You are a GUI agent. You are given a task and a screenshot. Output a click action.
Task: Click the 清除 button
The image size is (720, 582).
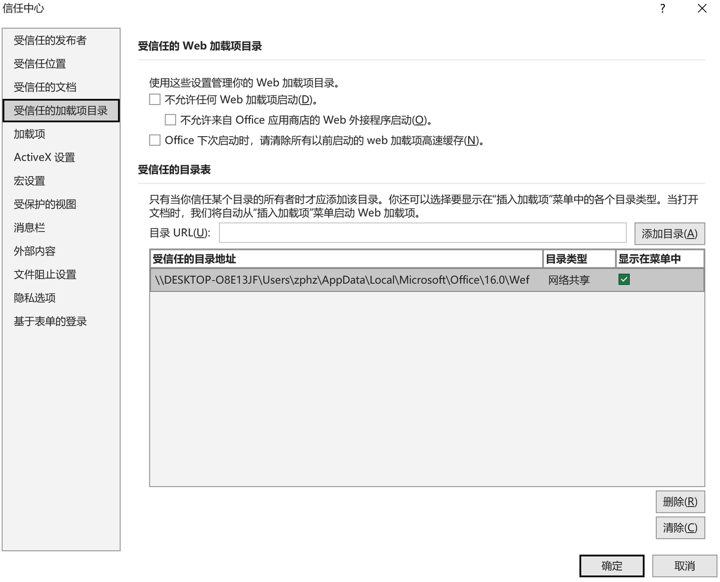point(679,527)
